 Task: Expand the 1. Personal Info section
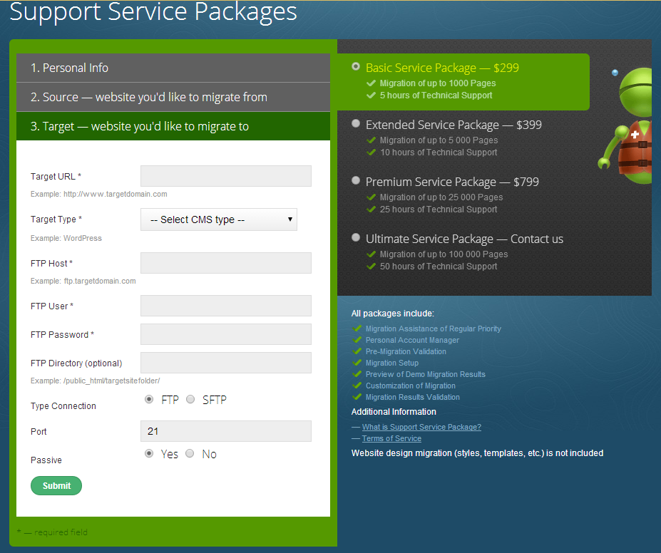click(173, 68)
